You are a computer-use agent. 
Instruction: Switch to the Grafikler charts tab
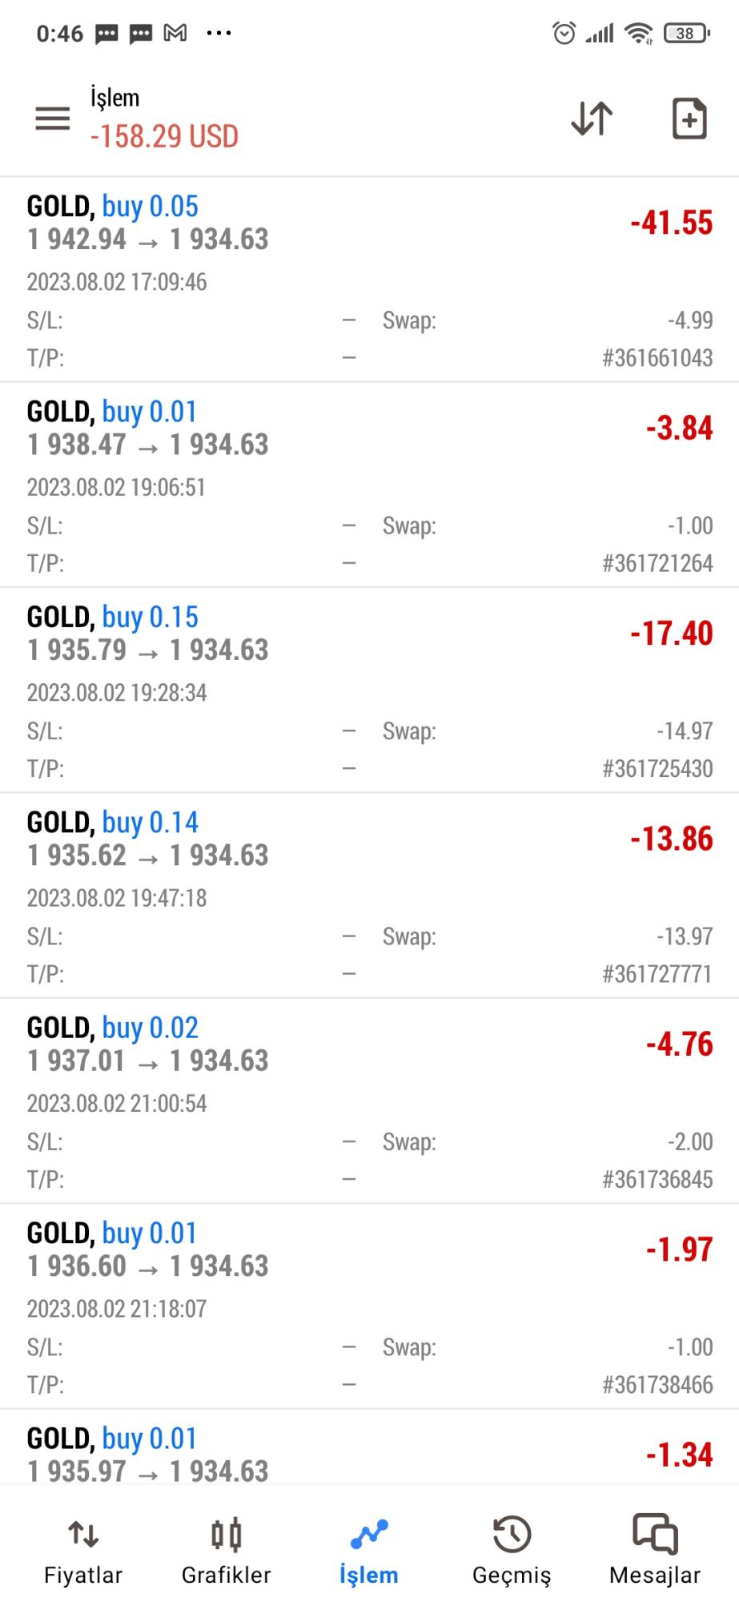(226, 1552)
